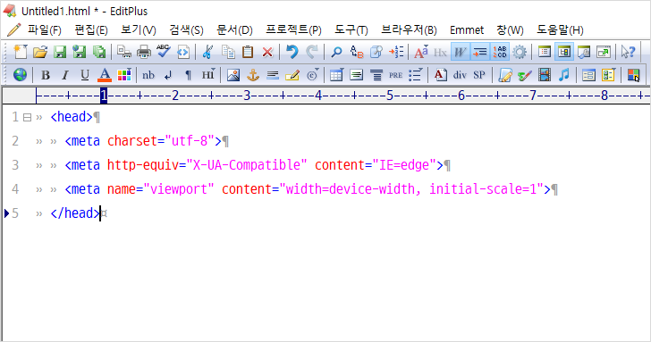
Task: Click the Print icon
Action: (x=144, y=52)
